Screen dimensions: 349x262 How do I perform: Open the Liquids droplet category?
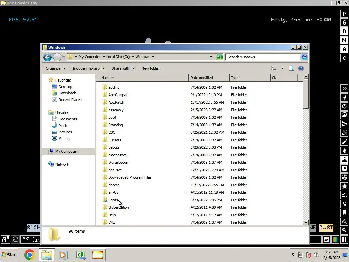click(344, 150)
